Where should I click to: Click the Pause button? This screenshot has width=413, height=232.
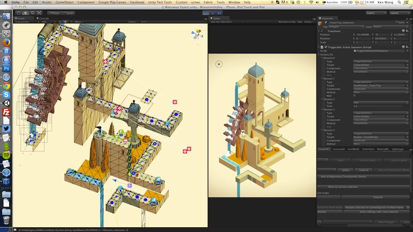[x=213, y=13]
